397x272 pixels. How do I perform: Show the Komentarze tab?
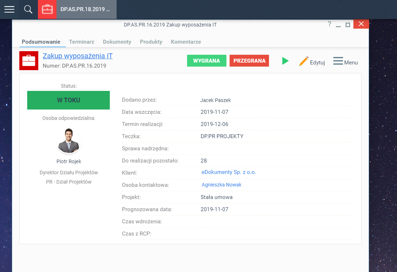coord(186,42)
